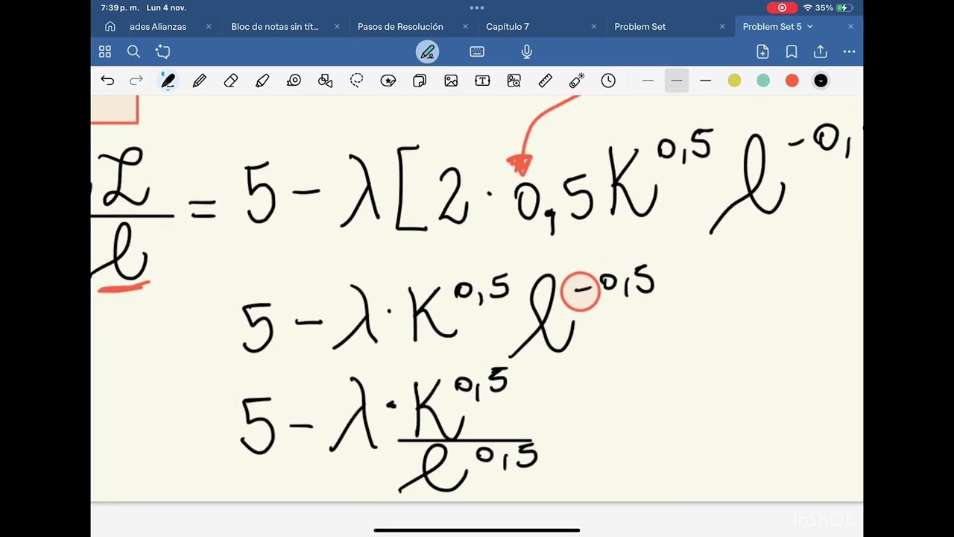The height and width of the screenshot is (537, 954).
Task: Select the laser pointer tool
Action: pos(577,81)
